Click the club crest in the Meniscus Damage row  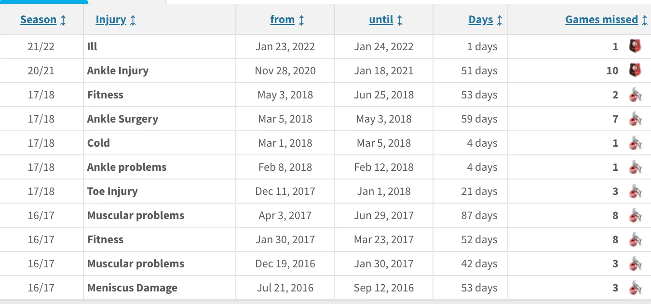pos(635,288)
